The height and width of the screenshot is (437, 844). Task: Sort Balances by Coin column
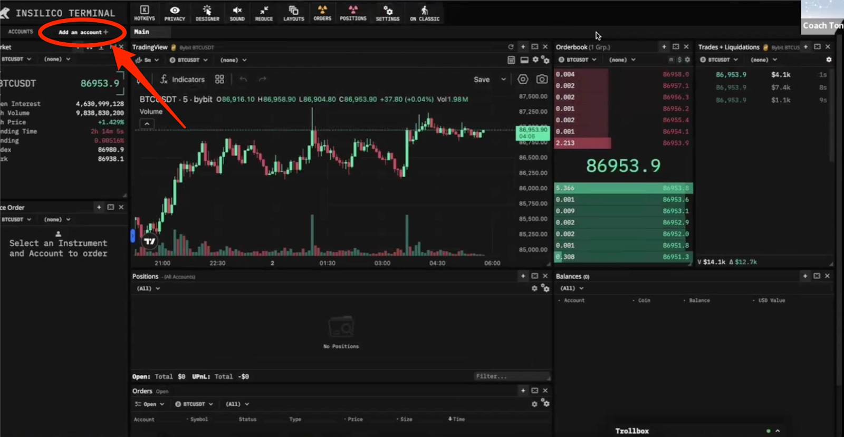pos(644,300)
